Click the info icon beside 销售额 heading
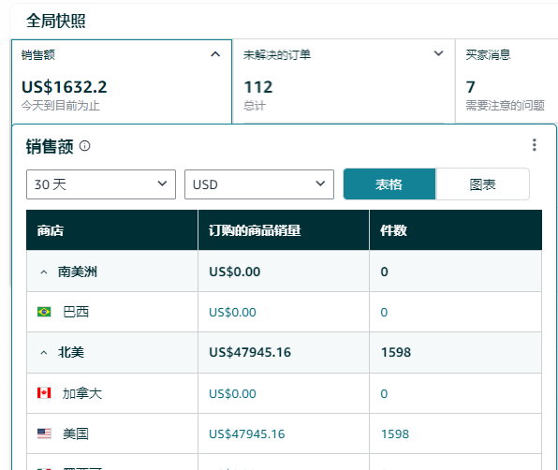Viewport: 558px width, 470px height. 84,146
